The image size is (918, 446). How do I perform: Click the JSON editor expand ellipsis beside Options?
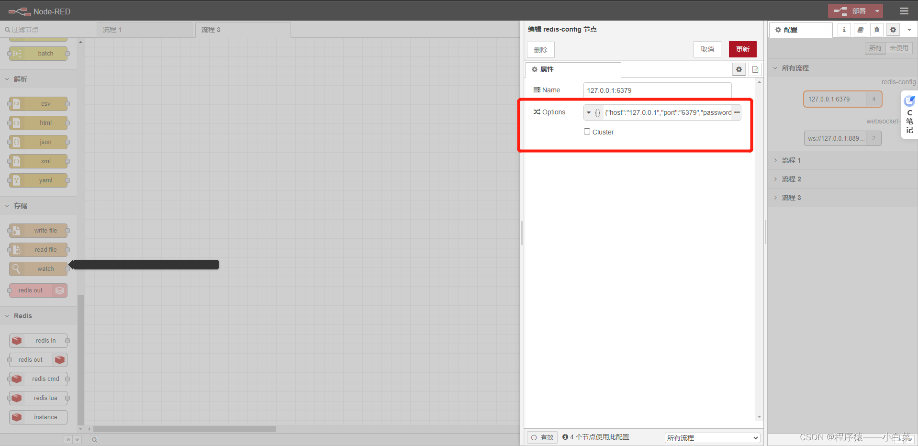click(x=738, y=112)
